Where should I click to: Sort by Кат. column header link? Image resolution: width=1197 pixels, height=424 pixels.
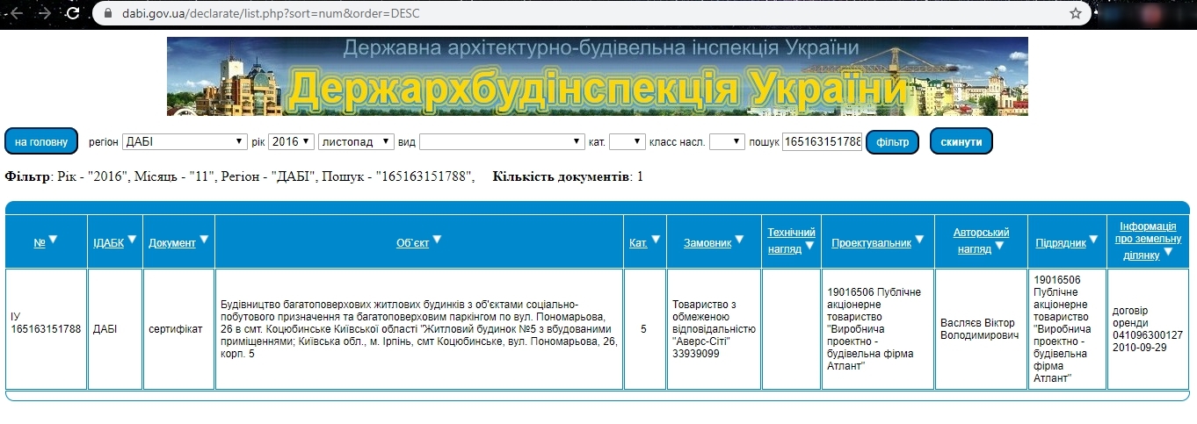[x=638, y=243]
